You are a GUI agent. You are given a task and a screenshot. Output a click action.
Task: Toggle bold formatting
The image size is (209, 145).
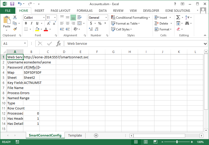point(26,24)
